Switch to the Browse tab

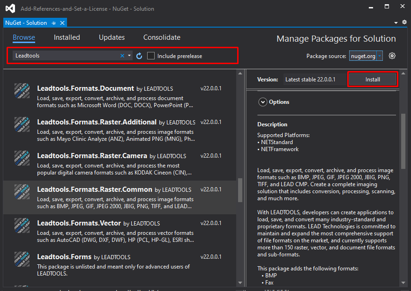point(24,37)
